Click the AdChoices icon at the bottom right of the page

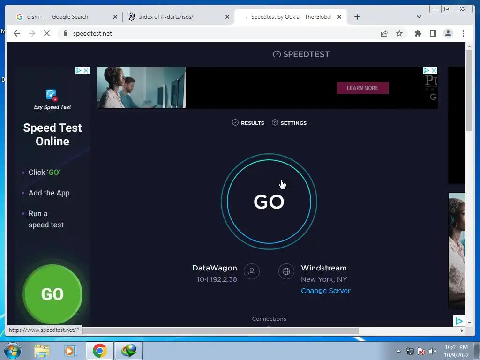pos(459,321)
